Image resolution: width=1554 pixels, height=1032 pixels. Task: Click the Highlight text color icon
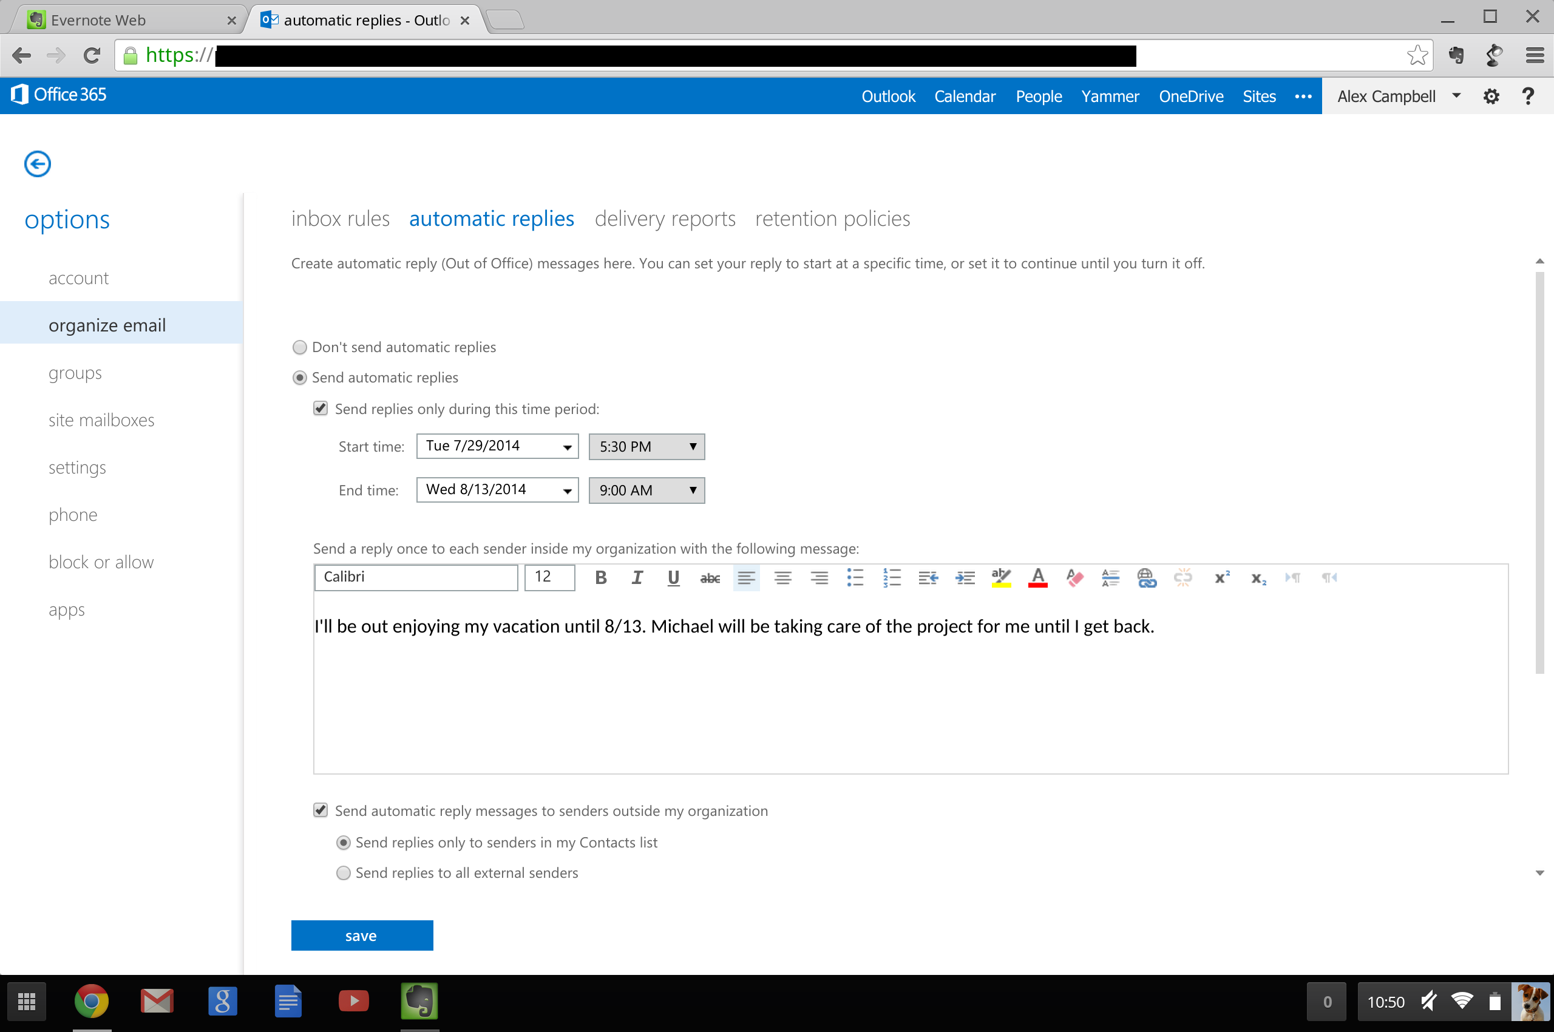pyautogui.click(x=999, y=578)
